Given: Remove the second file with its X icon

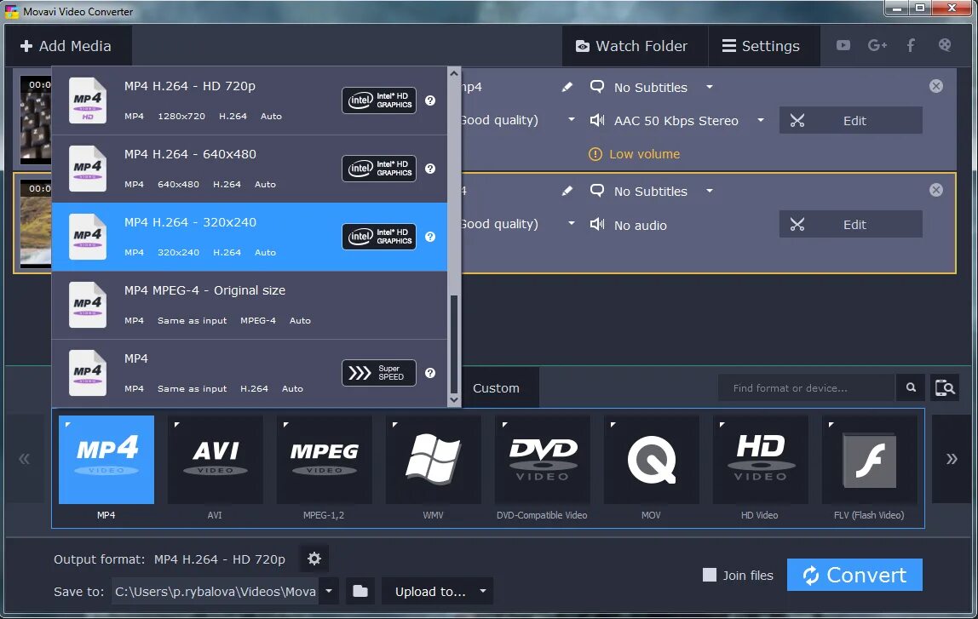Looking at the screenshot, I should click(x=935, y=190).
